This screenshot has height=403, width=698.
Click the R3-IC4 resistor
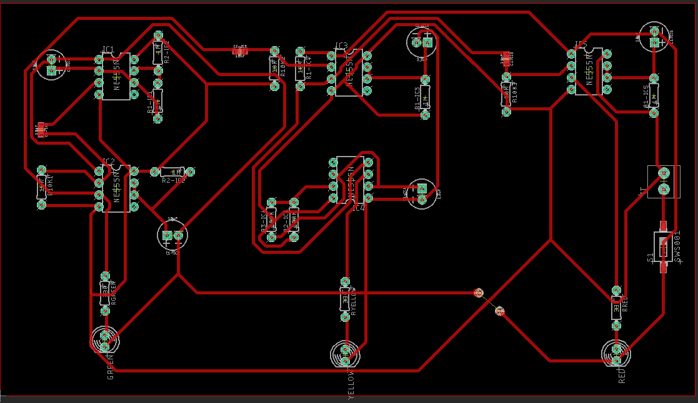pos(271,220)
